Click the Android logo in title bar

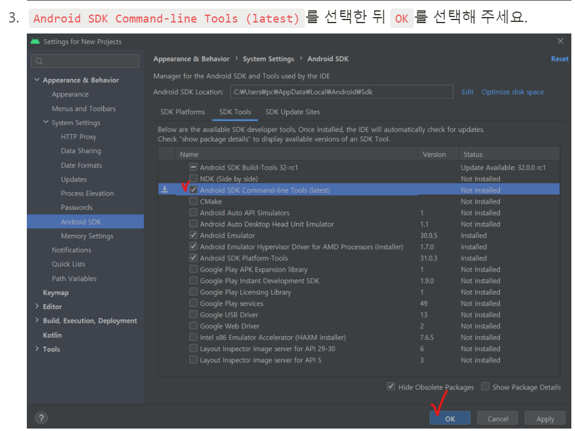35,41
